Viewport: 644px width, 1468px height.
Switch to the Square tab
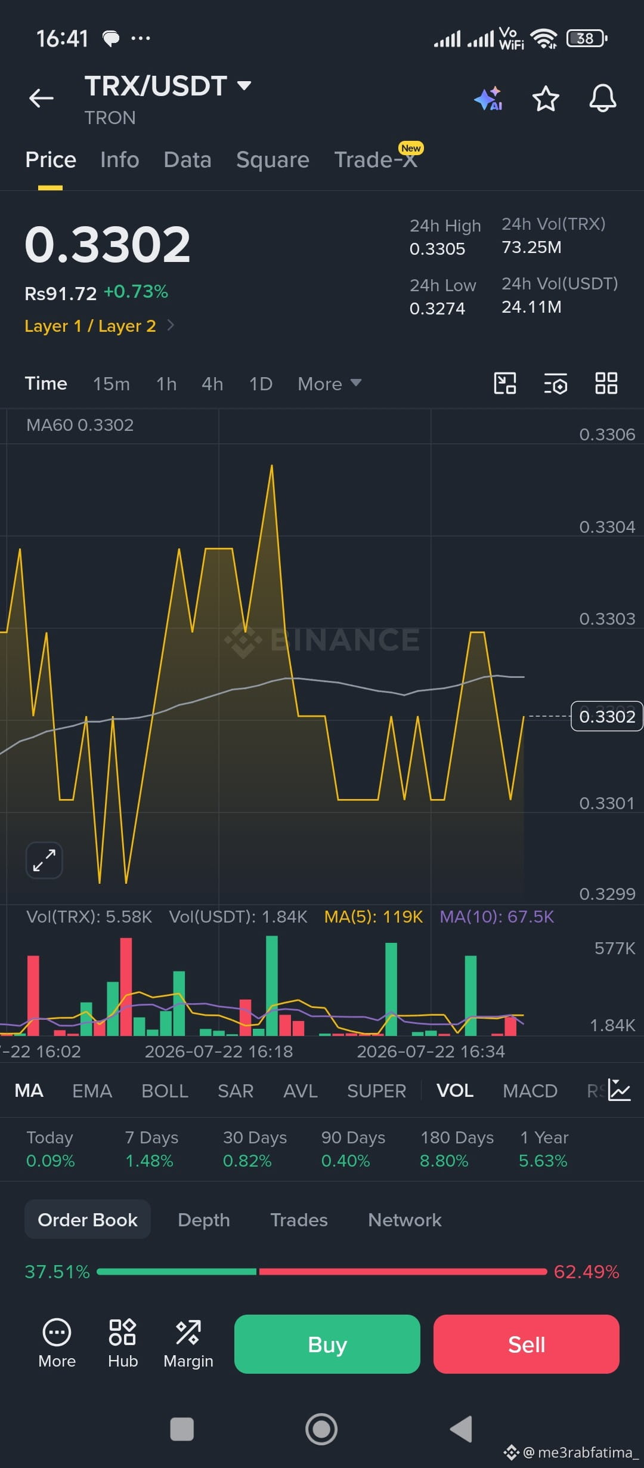273,160
